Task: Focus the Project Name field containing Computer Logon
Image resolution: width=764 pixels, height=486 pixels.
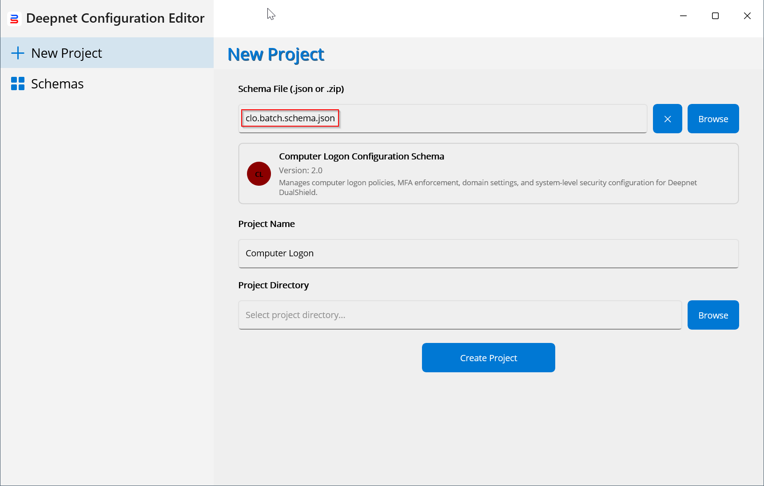Action: coord(488,253)
